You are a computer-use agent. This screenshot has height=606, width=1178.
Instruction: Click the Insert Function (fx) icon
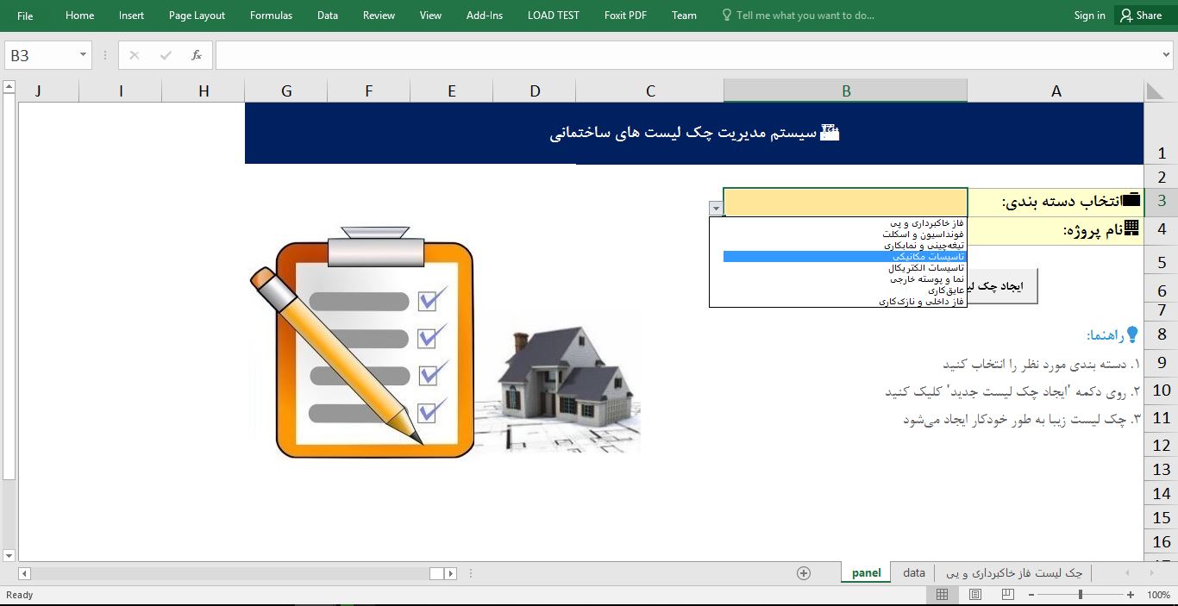[196, 53]
